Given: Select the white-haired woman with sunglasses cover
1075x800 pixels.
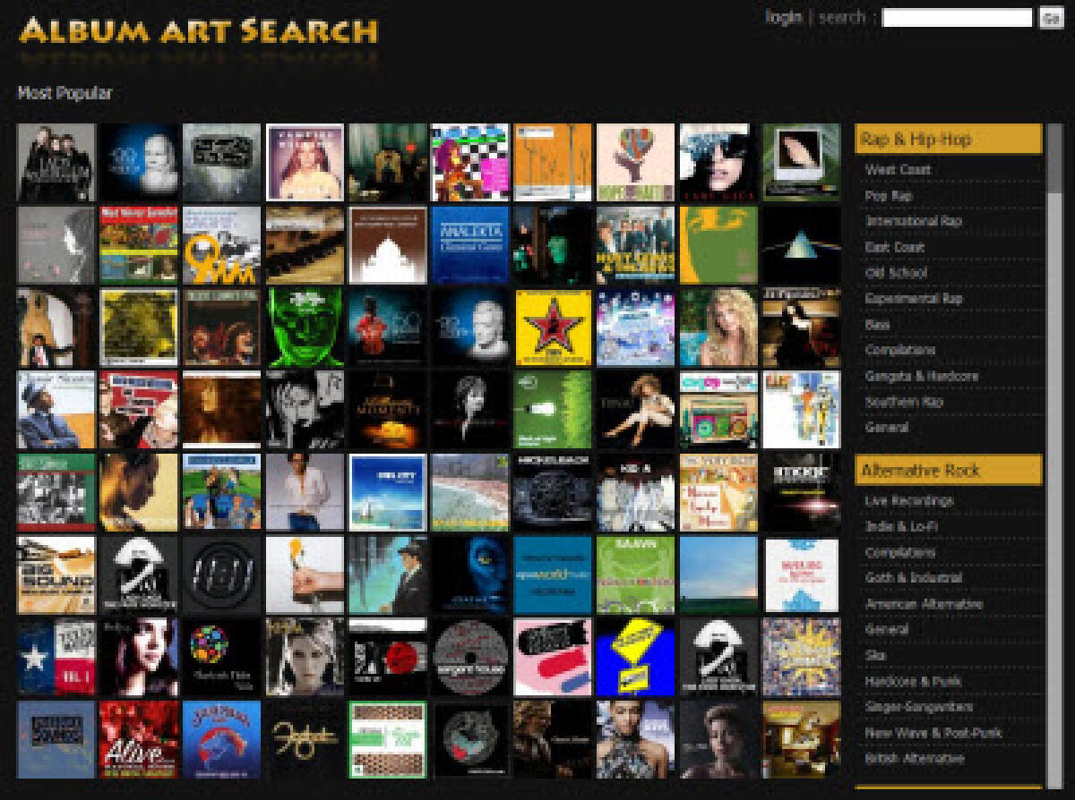Looking at the screenshot, I should [x=718, y=163].
